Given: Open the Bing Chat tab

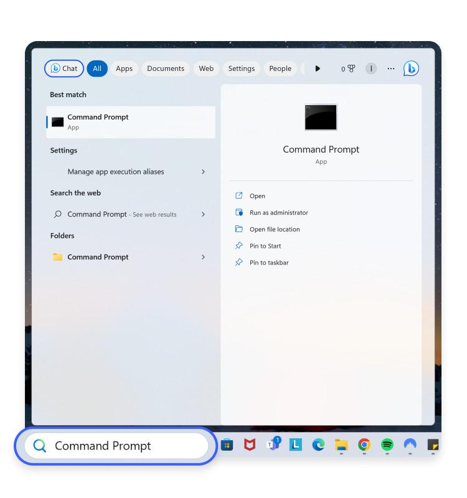Looking at the screenshot, I should [x=64, y=68].
